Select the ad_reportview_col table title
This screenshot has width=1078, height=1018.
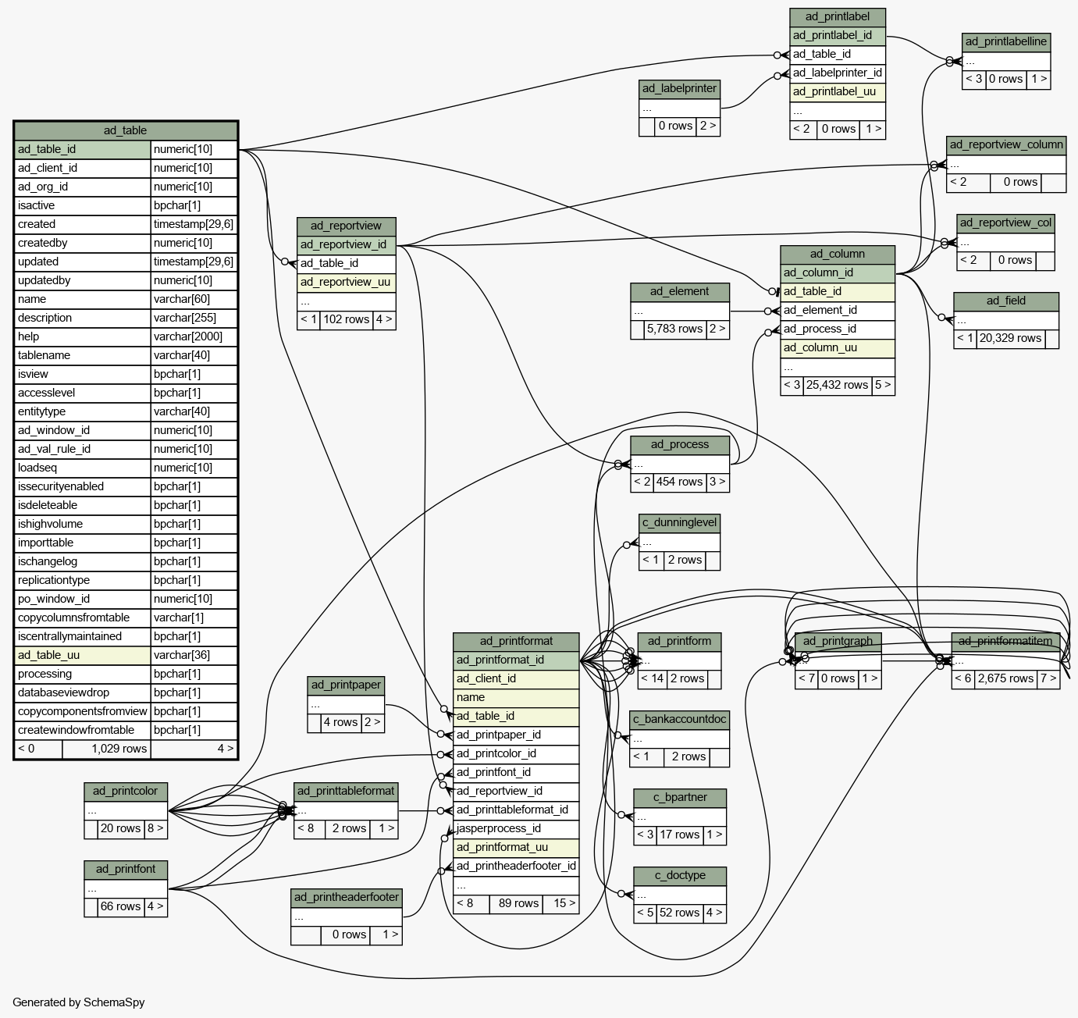[1006, 222]
